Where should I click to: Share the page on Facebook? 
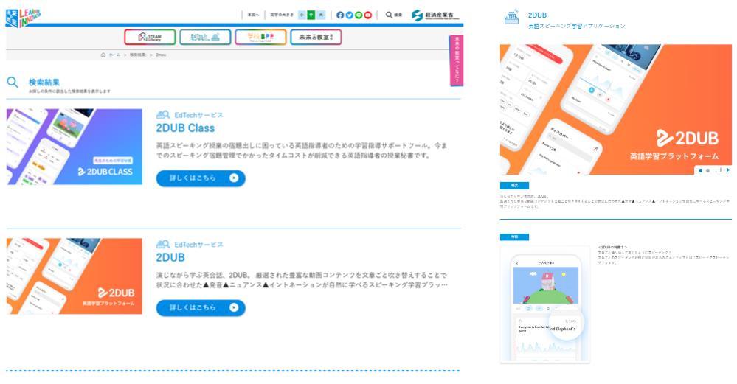coord(340,15)
